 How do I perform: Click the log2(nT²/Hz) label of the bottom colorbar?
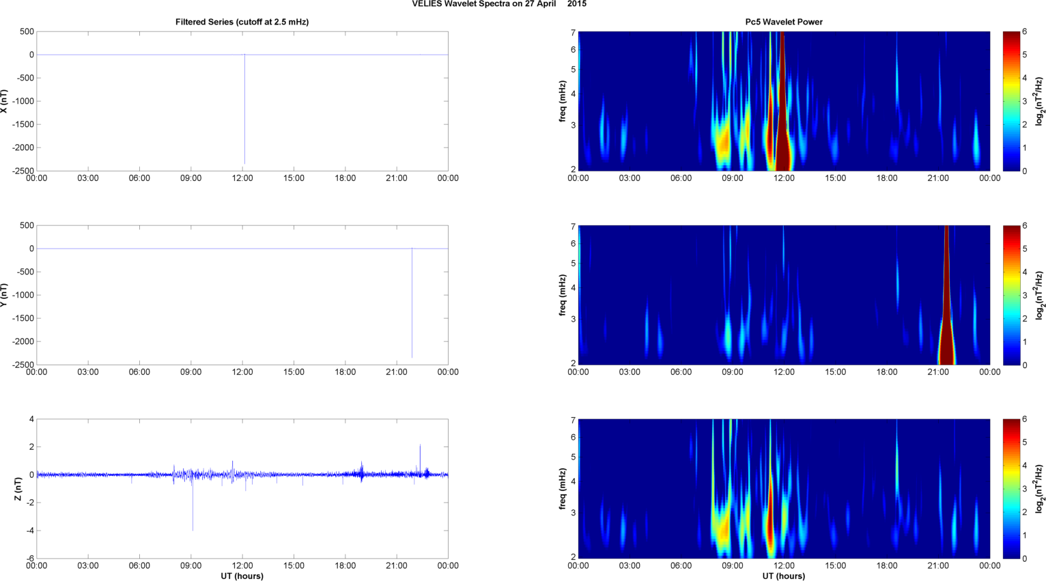(1040, 489)
